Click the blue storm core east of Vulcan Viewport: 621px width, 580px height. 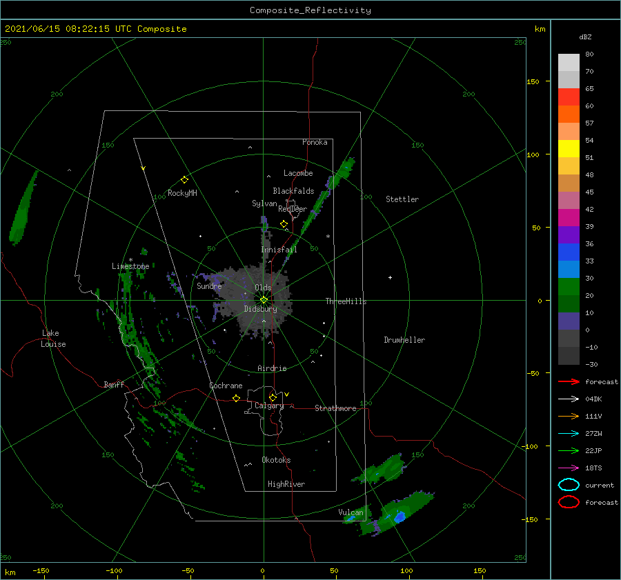point(400,517)
